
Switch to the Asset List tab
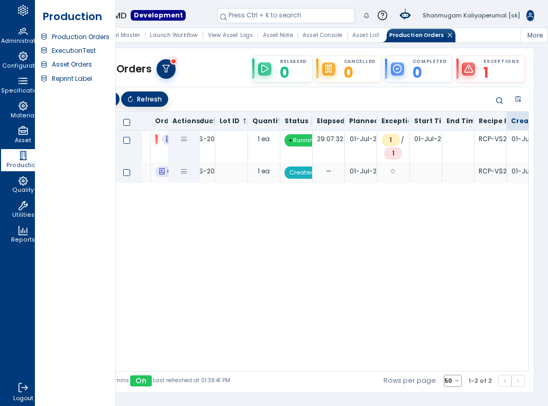pos(366,35)
